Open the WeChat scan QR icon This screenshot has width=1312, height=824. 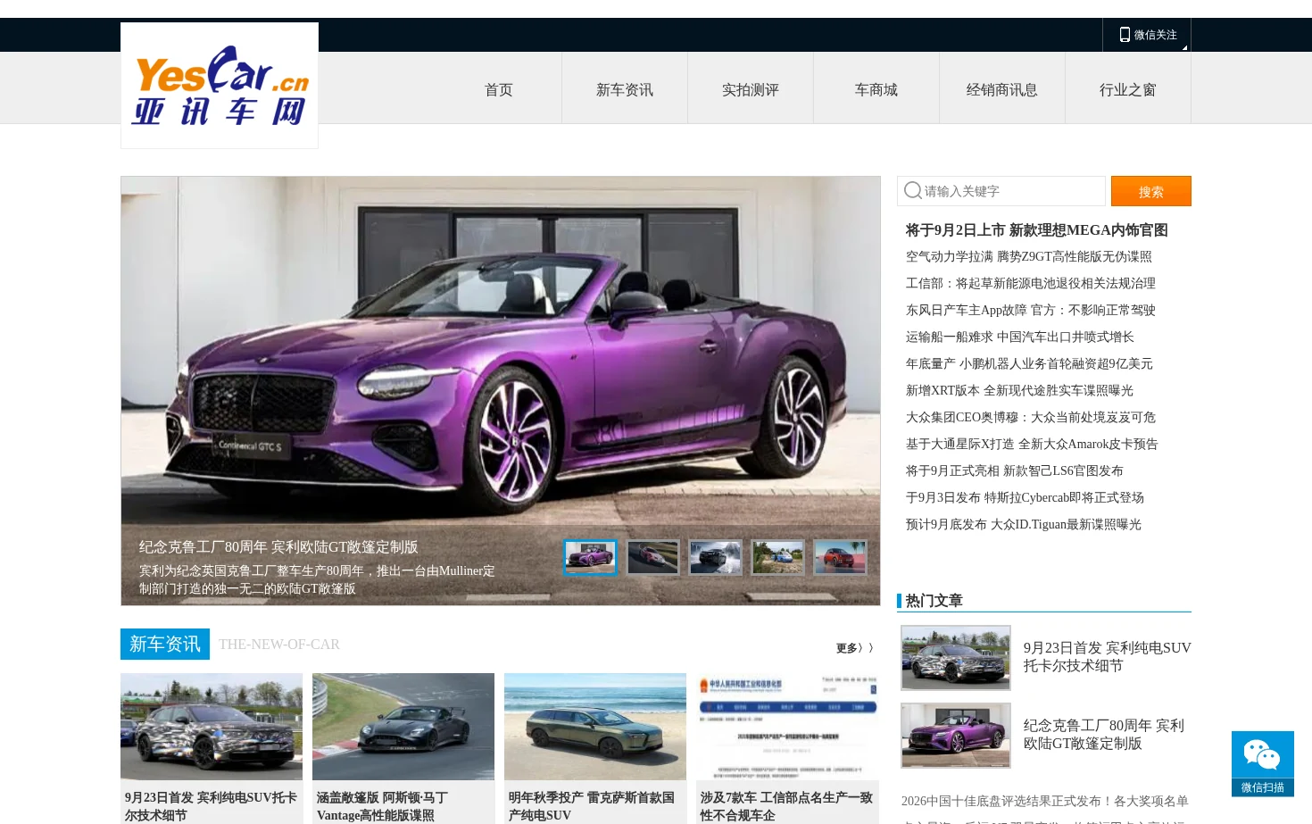click(1262, 763)
